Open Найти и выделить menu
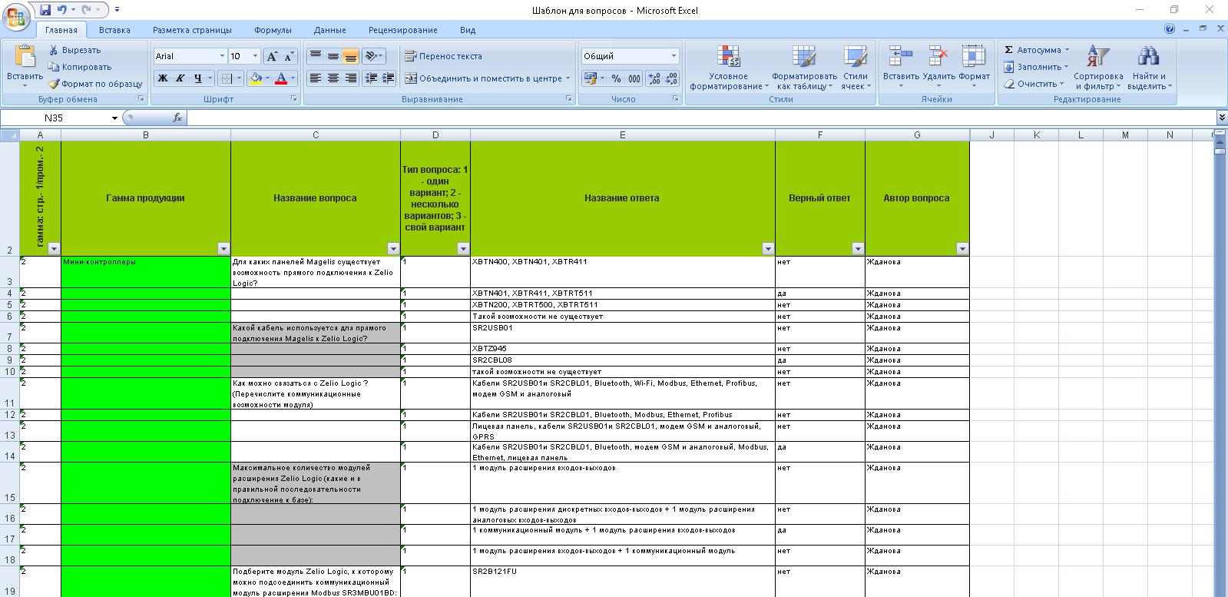Image resolution: width=1228 pixels, height=597 pixels. [1149, 68]
